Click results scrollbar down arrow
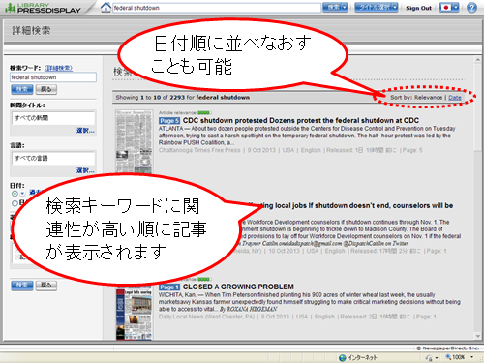Screen dimensions: 484x363 tap(478, 336)
